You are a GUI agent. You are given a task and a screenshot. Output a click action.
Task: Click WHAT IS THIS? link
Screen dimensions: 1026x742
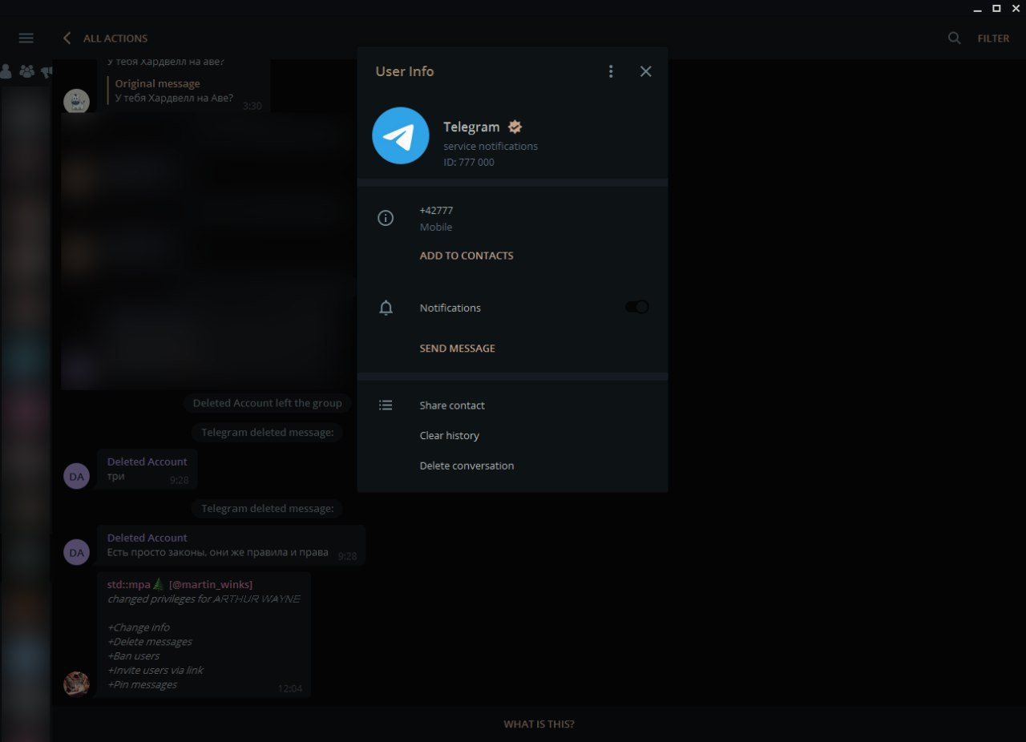539,724
